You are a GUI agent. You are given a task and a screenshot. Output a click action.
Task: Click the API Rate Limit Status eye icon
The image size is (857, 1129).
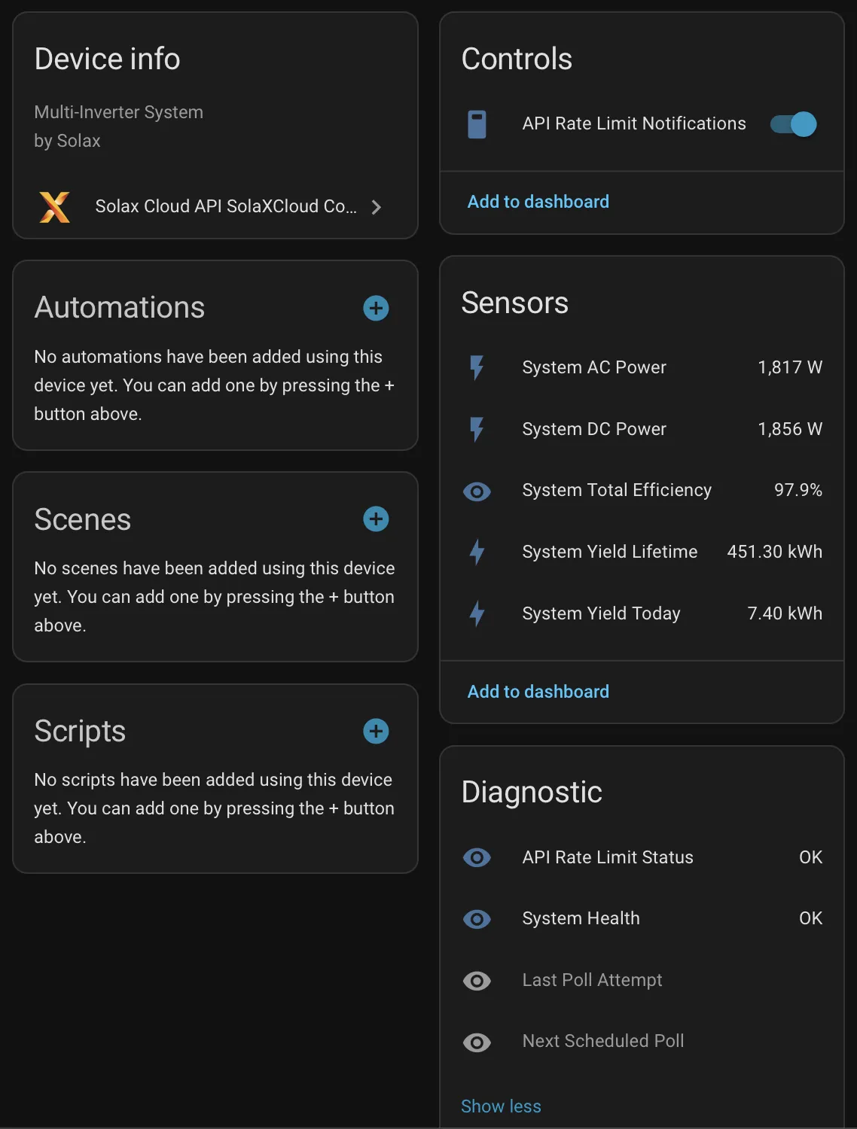point(477,857)
